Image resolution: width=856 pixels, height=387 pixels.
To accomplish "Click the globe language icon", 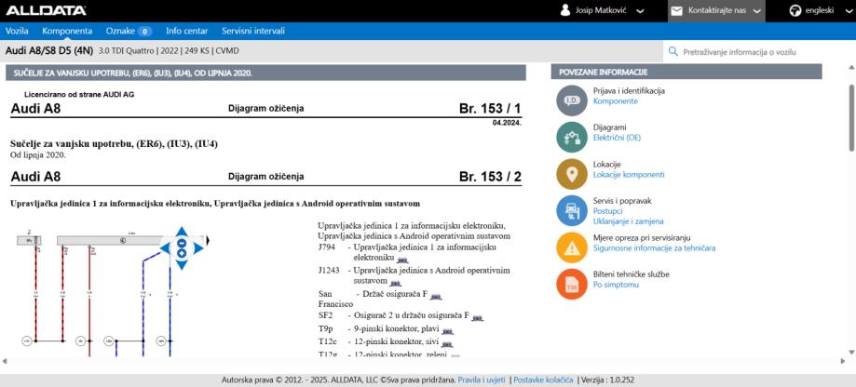I will (795, 10).
